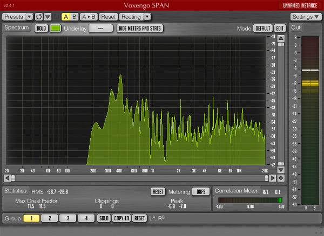Click the Reset button in top toolbar
The image size is (324, 236).
click(x=109, y=17)
